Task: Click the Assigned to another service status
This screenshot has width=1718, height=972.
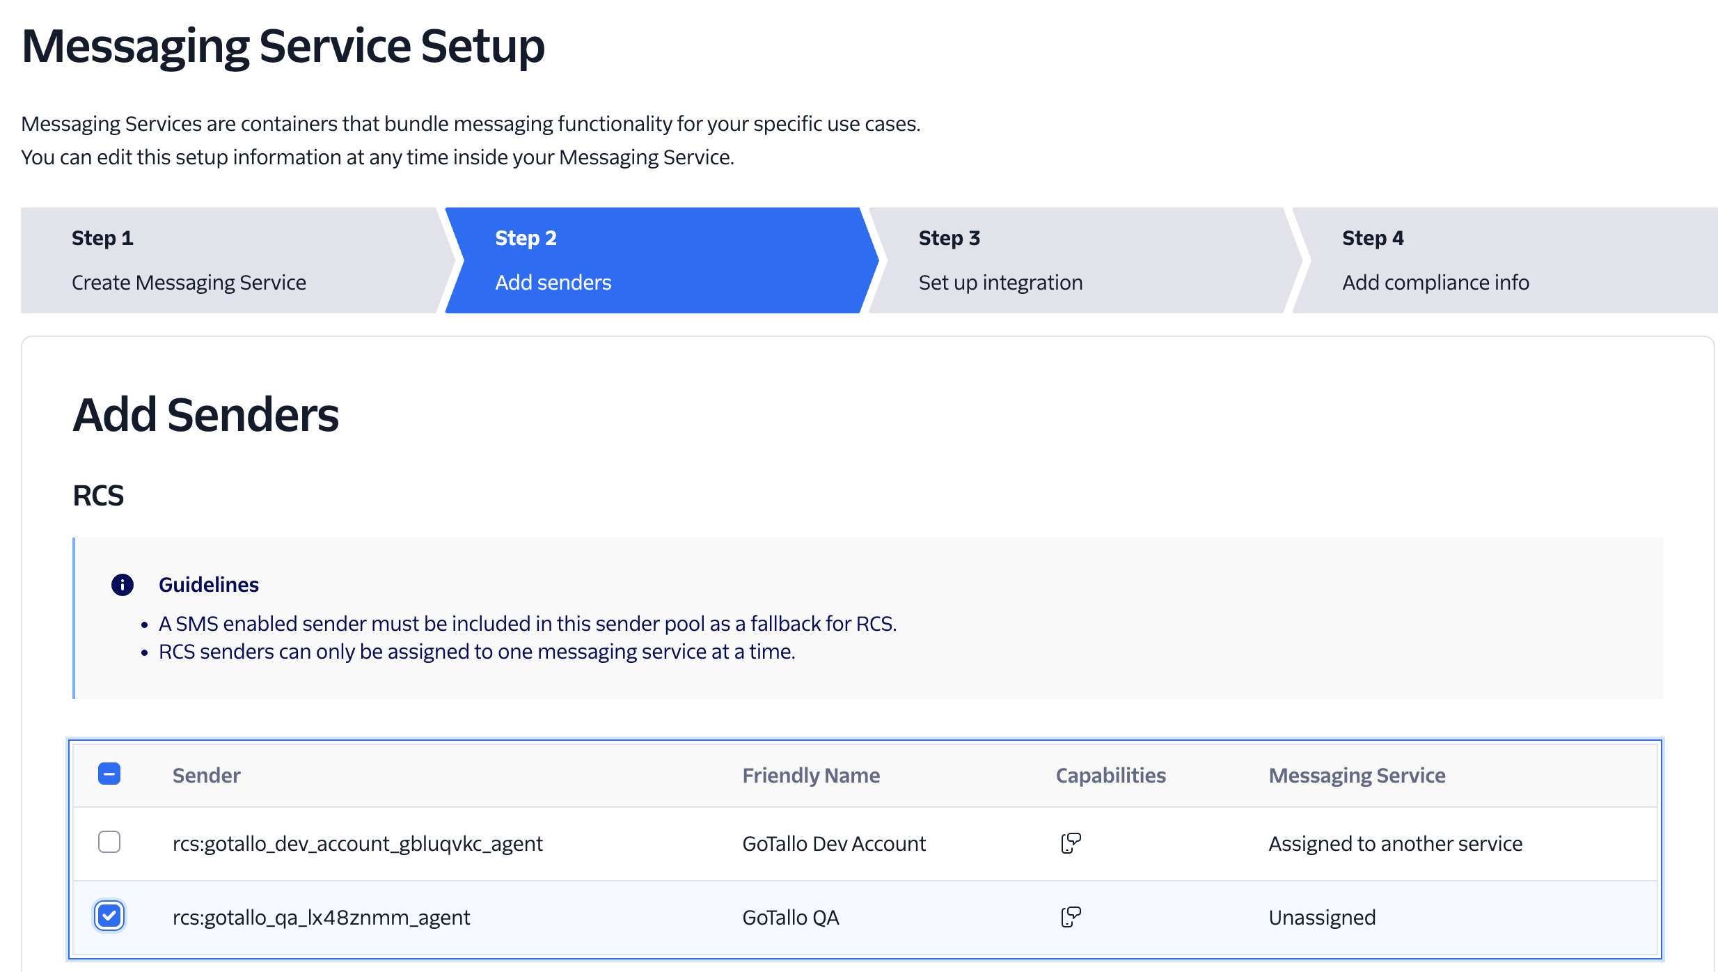Action: point(1395,844)
